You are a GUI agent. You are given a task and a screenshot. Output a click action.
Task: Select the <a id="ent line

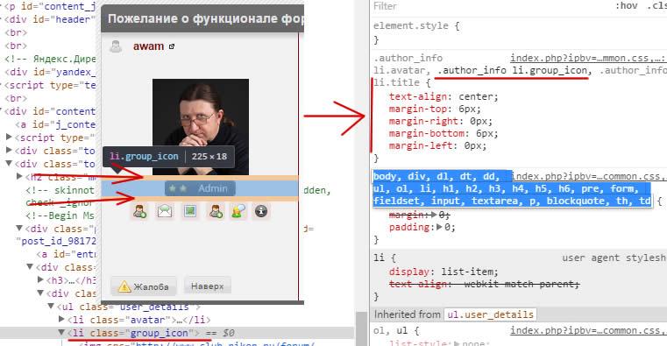pyautogui.click(x=66, y=254)
